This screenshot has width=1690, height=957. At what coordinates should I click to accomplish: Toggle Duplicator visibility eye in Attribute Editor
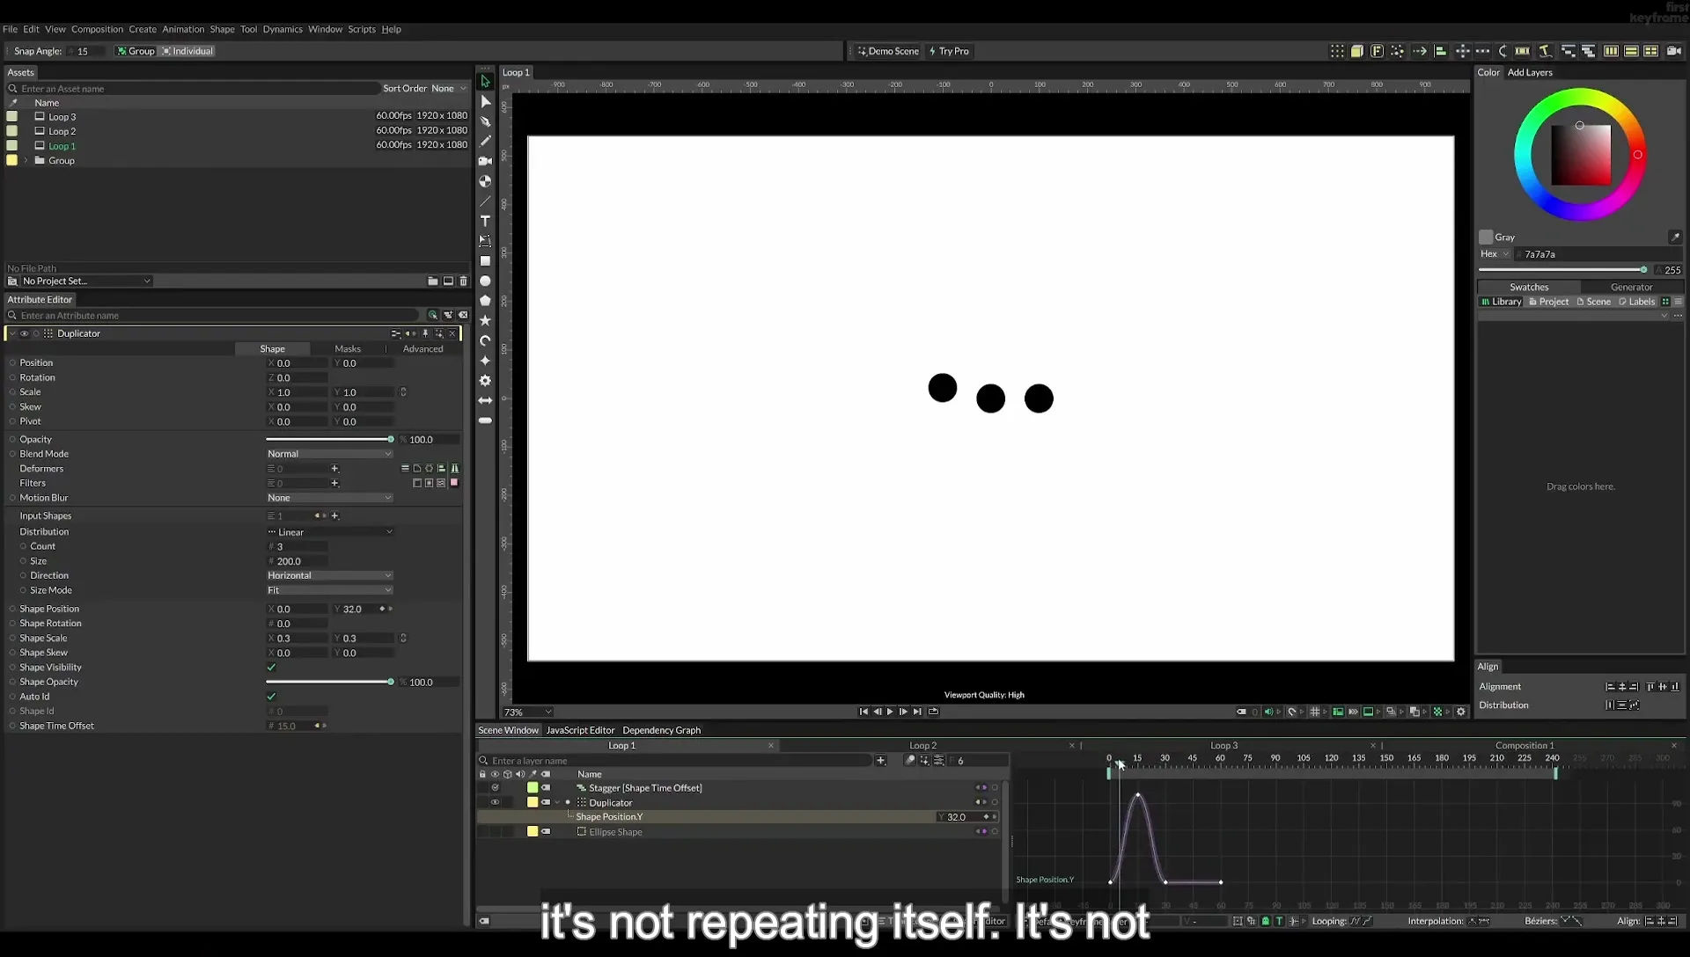25,334
